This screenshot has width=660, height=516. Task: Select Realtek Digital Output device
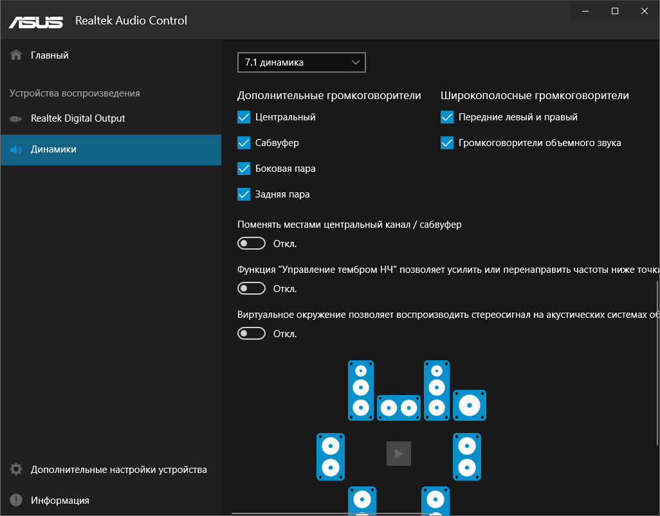tap(111, 118)
